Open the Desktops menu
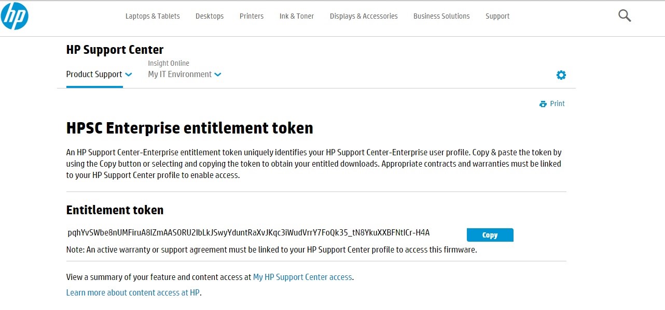This screenshot has height=310, width=665. point(210,16)
